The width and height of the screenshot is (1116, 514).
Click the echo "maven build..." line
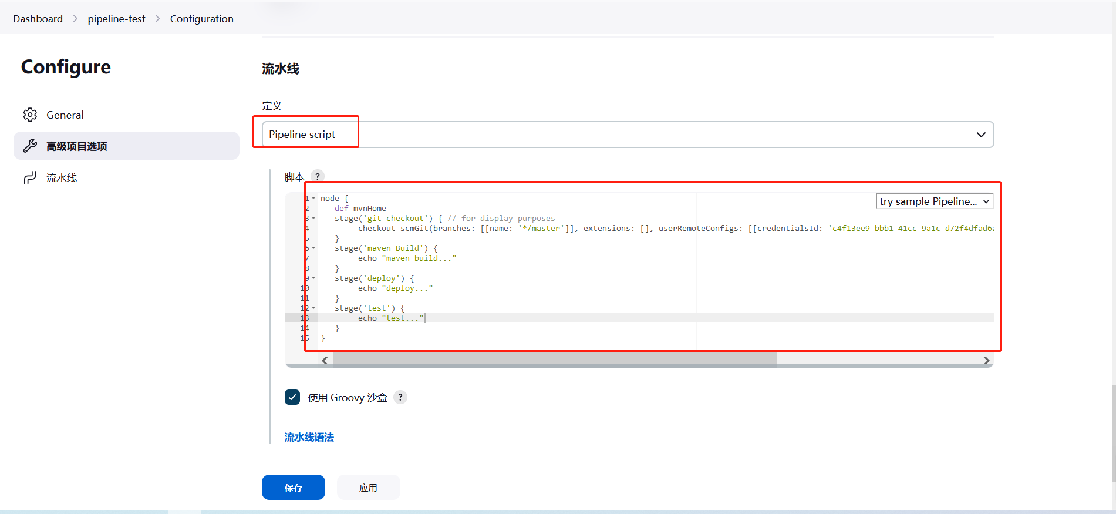tap(407, 258)
